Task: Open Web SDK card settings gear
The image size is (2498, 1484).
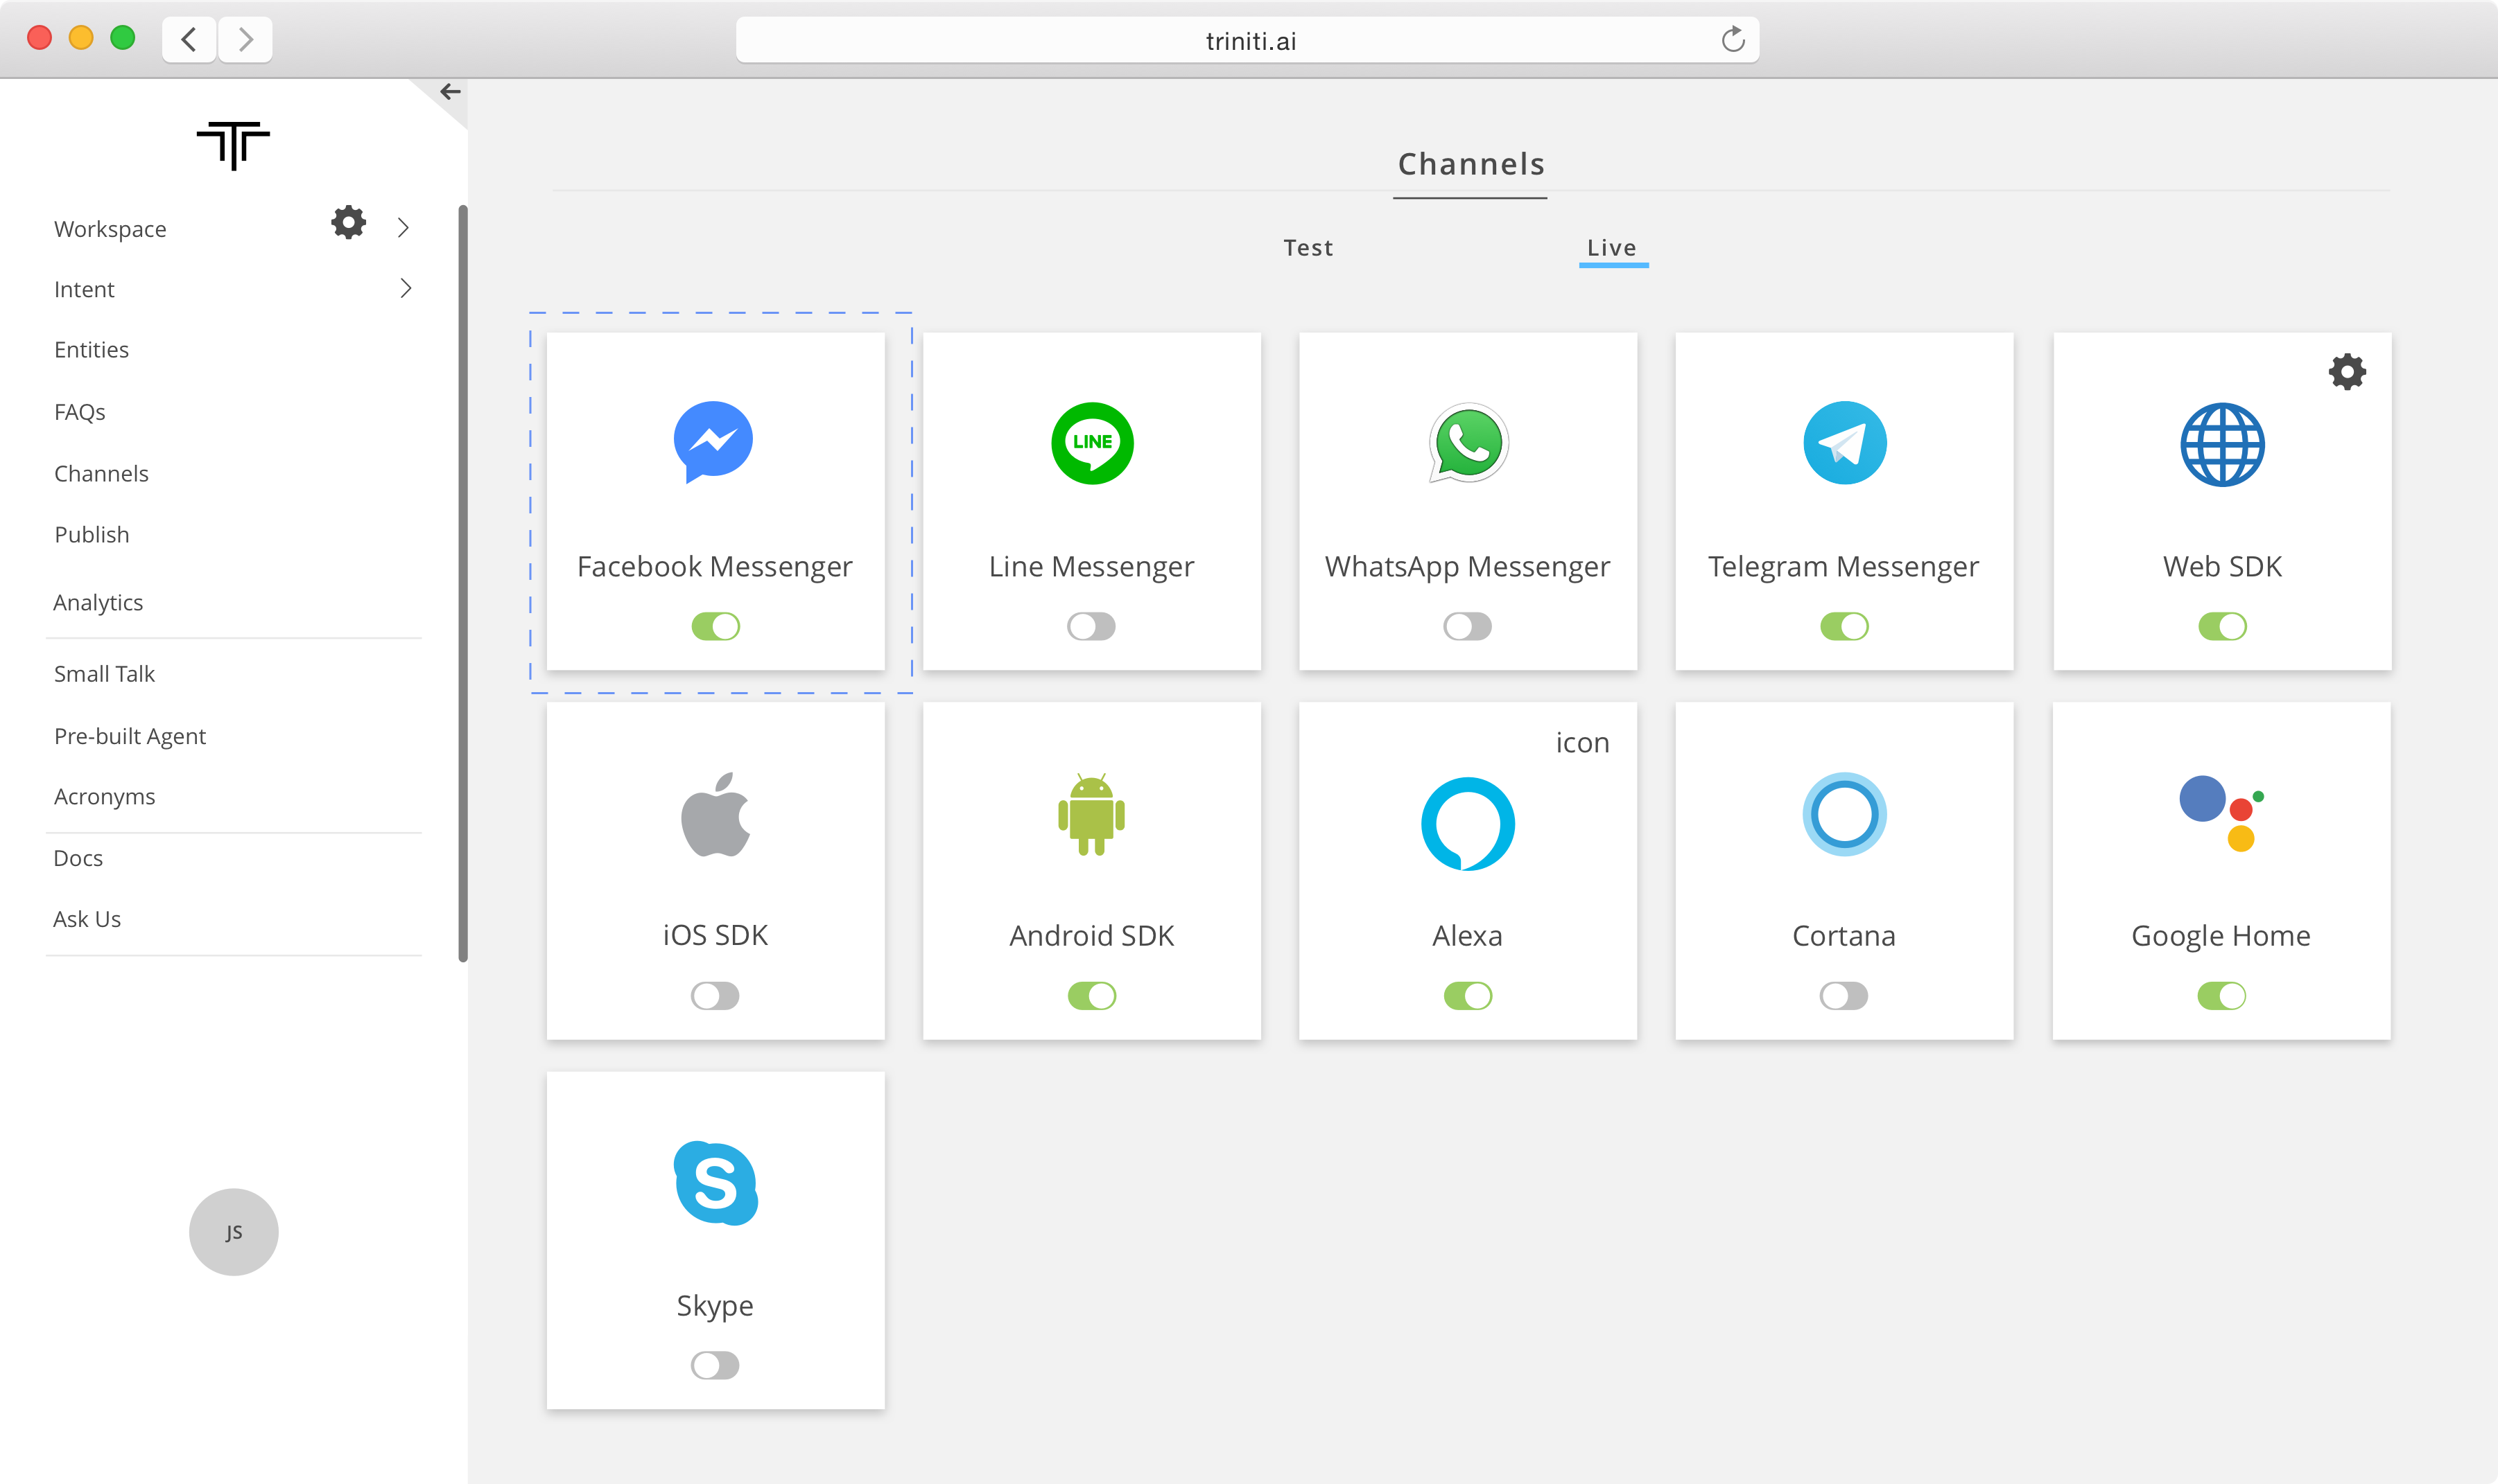Action: 2346,372
